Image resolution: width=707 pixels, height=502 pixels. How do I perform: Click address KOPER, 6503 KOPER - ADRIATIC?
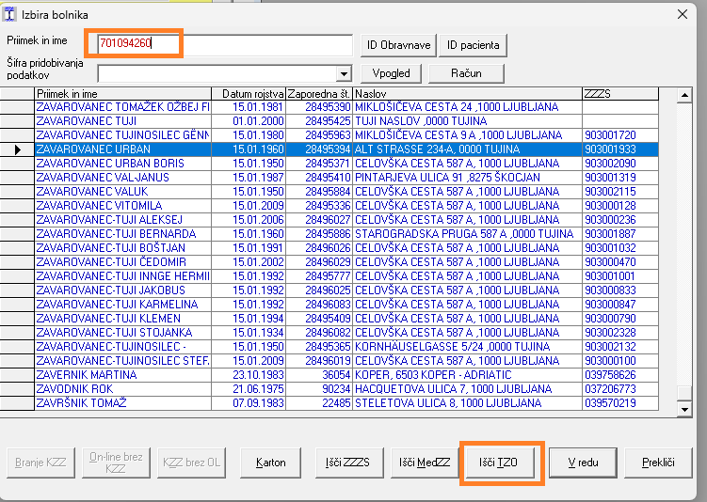433,375
